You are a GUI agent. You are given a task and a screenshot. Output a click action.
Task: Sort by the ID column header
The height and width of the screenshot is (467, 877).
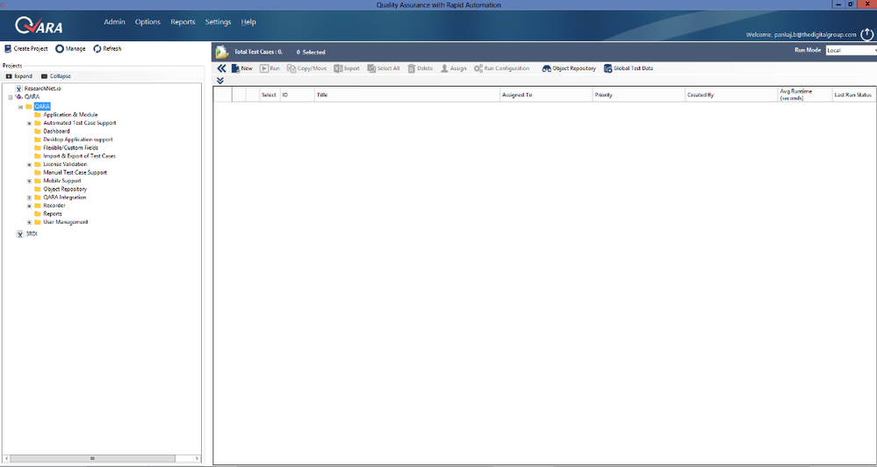pos(297,95)
